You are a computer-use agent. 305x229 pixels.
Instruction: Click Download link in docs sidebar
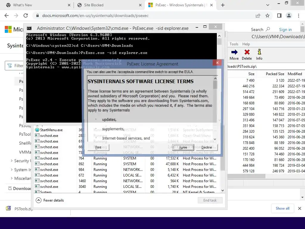pyautogui.click(x=19, y=188)
